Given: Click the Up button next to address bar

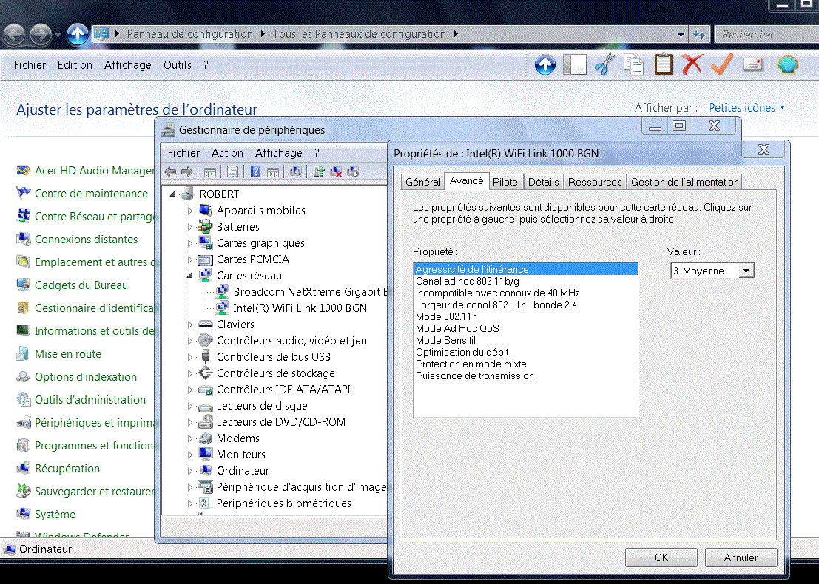Looking at the screenshot, I should pos(77,35).
